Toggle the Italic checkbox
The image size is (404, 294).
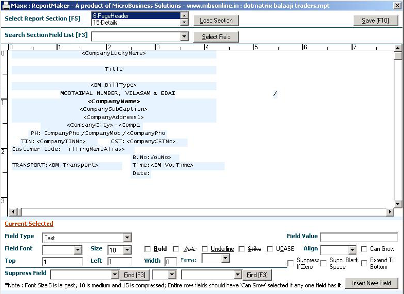coord(176,249)
